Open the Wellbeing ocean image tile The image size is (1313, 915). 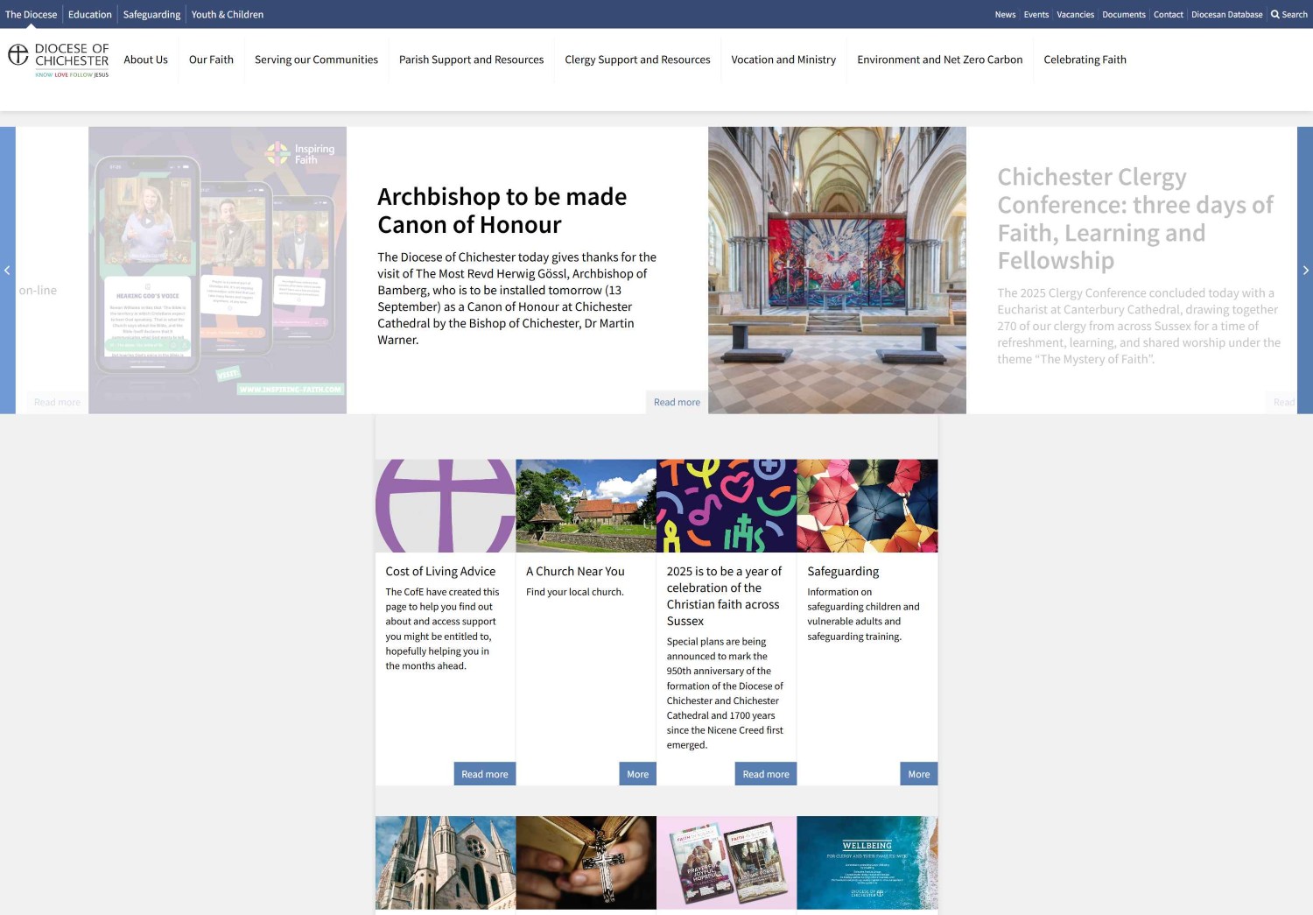[x=867, y=862]
